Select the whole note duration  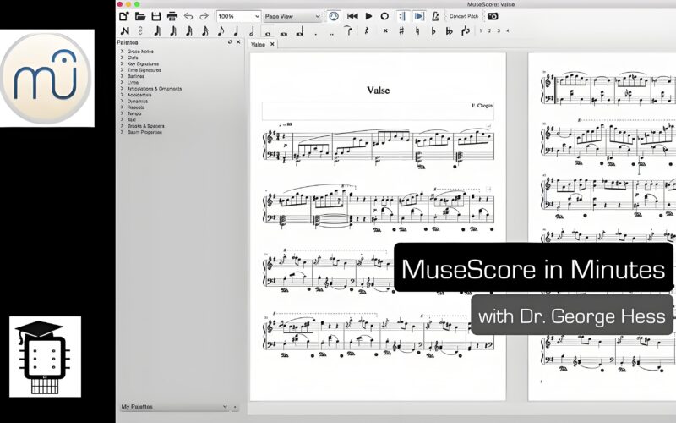click(268, 31)
